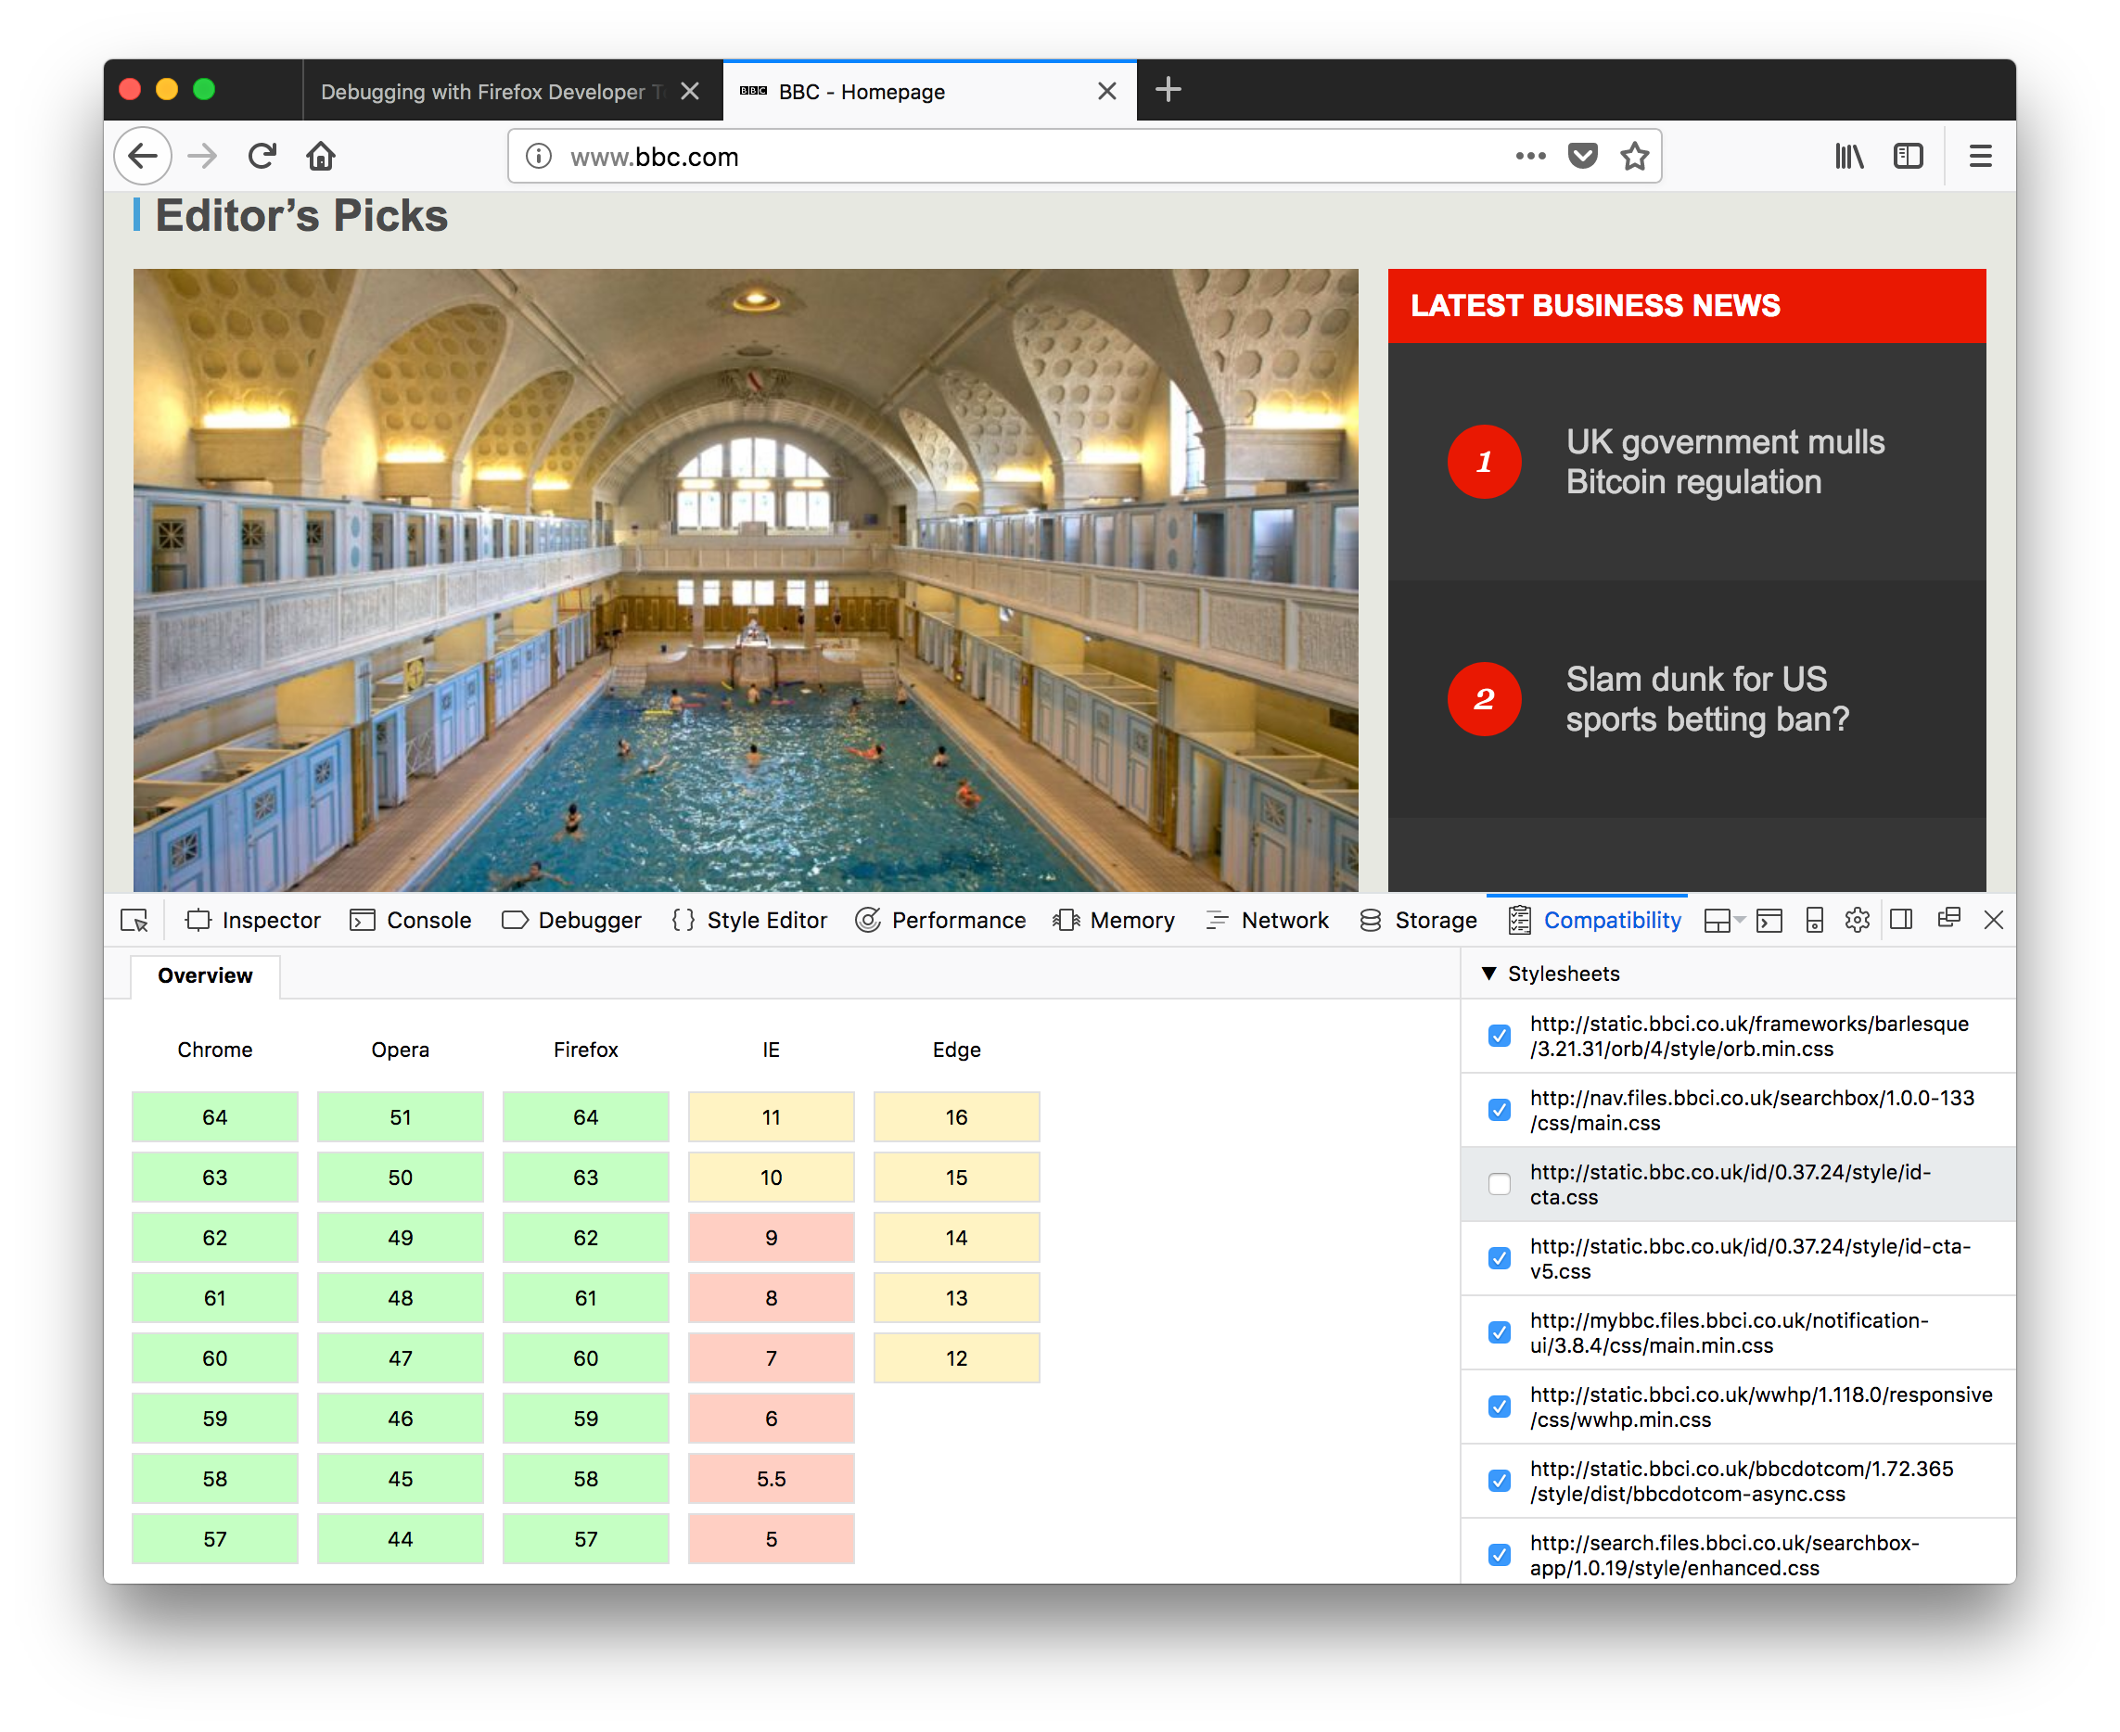Collapse the Stylesheets section

coord(1489,974)
